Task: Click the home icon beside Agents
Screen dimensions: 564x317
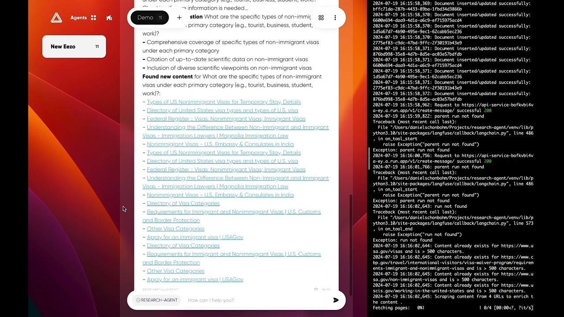Action: coord(109,18)
